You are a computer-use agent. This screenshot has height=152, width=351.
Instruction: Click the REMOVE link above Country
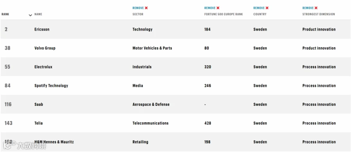click(259, 8)
